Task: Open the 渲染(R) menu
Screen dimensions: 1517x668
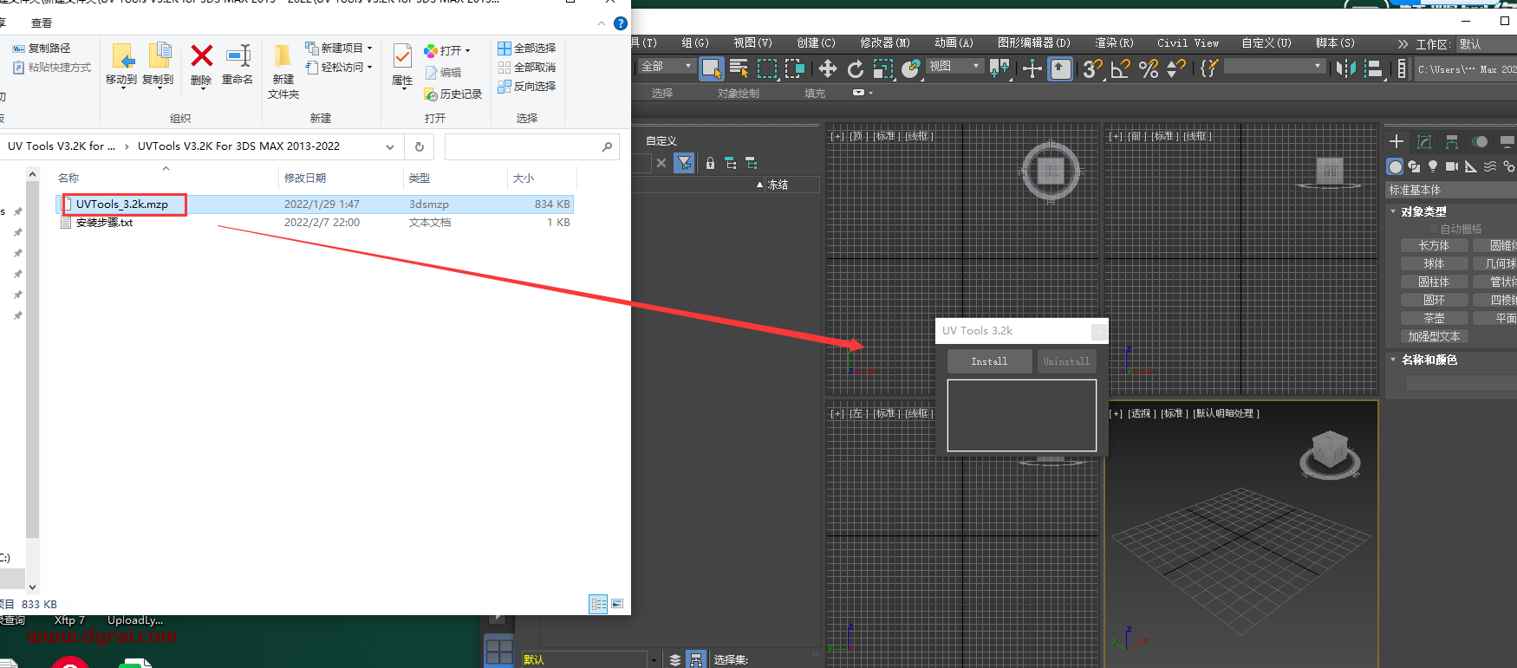Action: [1114, 42]
